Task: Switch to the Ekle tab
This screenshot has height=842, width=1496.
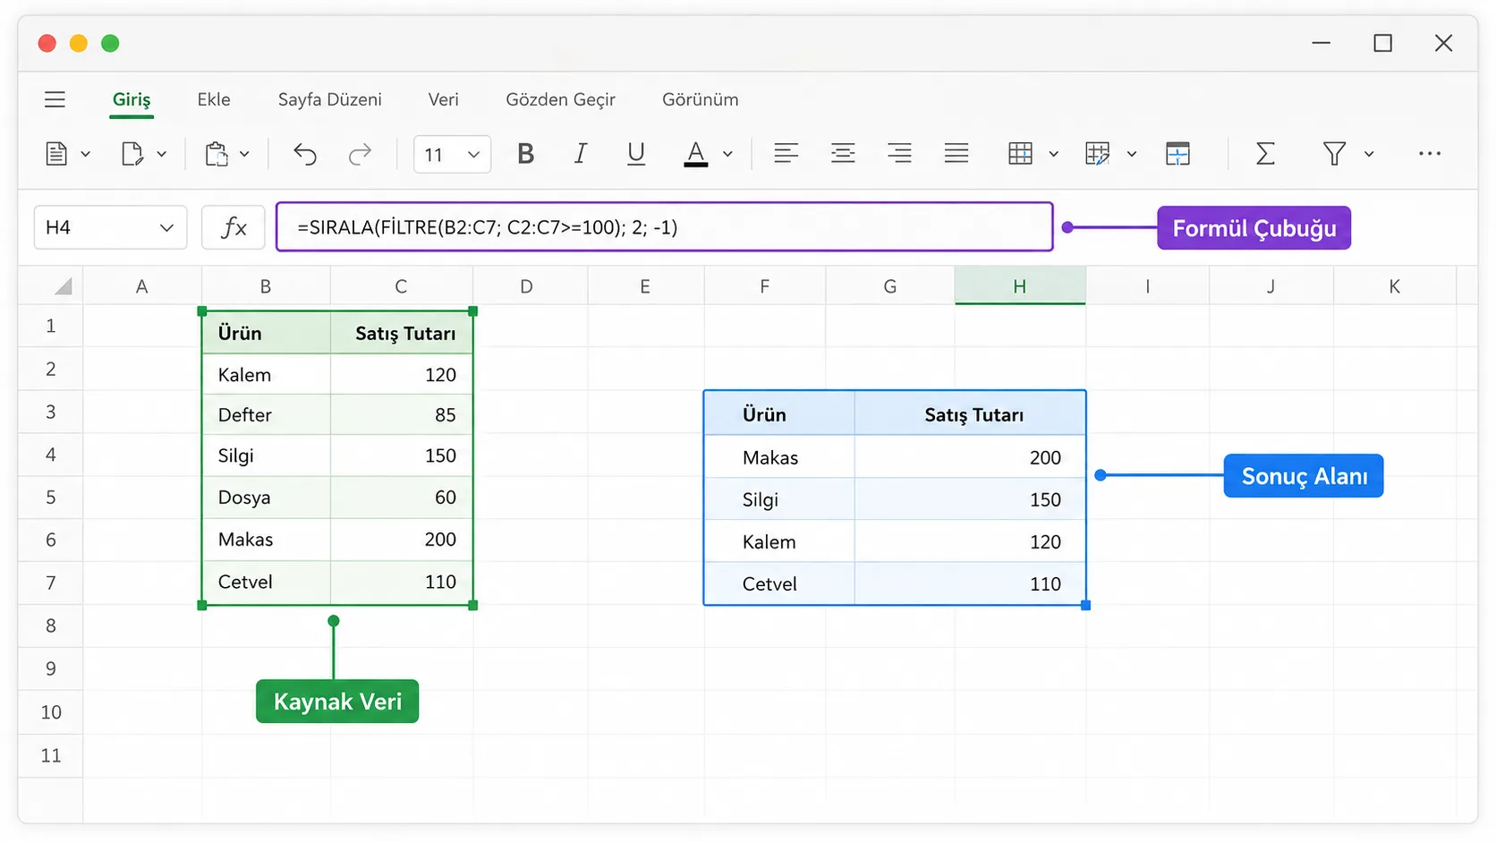Action: point(214,99)
